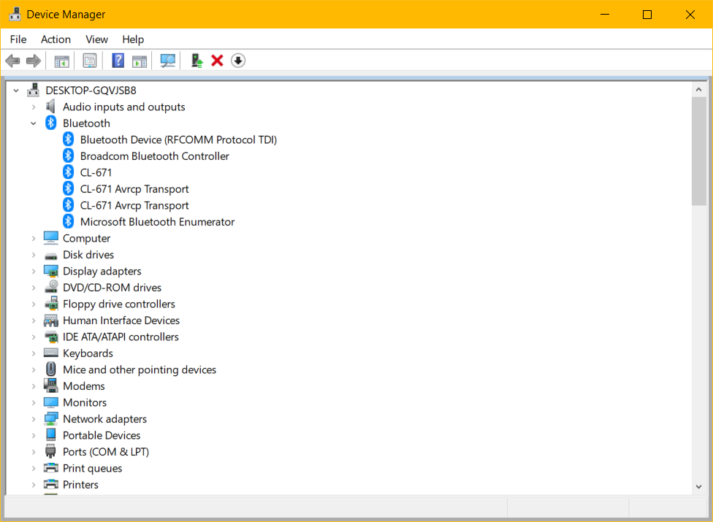The height and width of the screenshot is (522, 713).
Task: Select the Microsoft Bluetooth Enumerator device
Action: click(x=157, y=221)
